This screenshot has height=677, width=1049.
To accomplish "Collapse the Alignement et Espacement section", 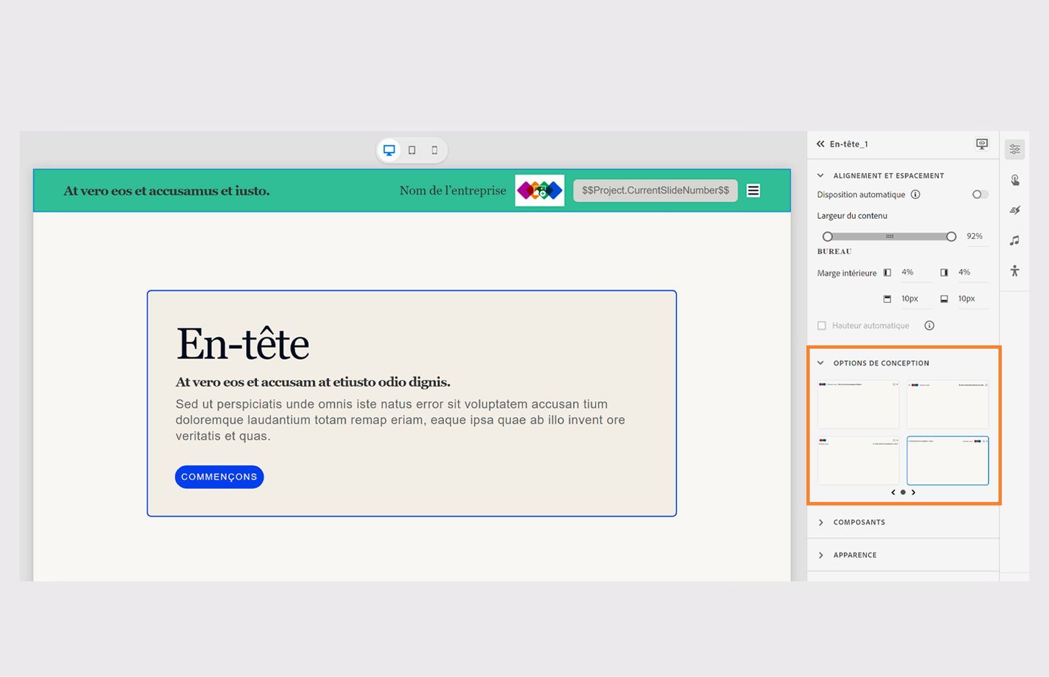I will [820, 175].
